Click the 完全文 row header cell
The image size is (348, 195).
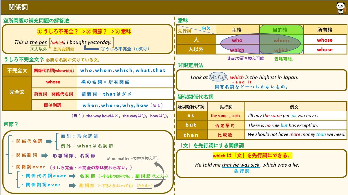[17, 93]
